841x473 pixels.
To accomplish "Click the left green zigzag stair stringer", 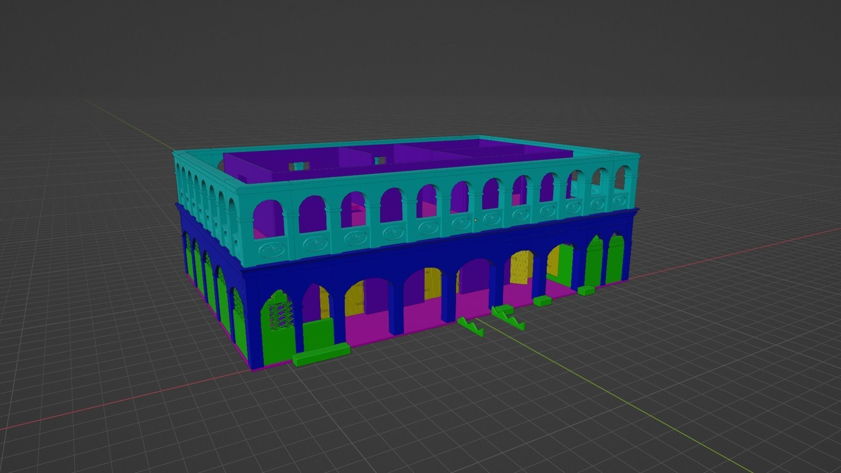I will (471, 326).
